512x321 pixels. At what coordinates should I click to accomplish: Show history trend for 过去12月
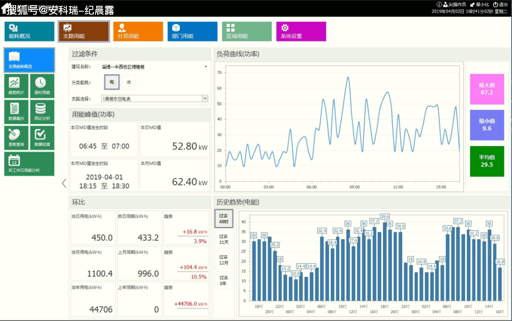point(223,260)
